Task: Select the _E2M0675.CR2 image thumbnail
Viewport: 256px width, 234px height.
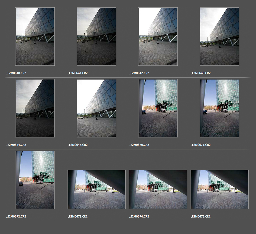Action: [219, 189]
